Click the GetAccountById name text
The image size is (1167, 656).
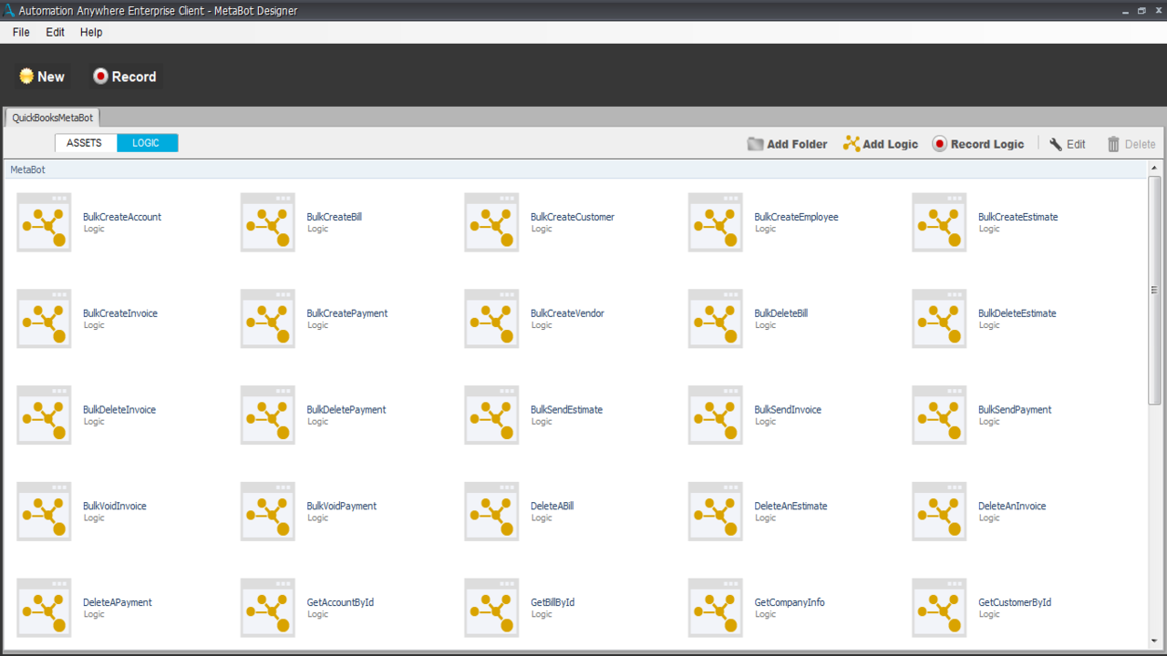[x=340, y=603]
